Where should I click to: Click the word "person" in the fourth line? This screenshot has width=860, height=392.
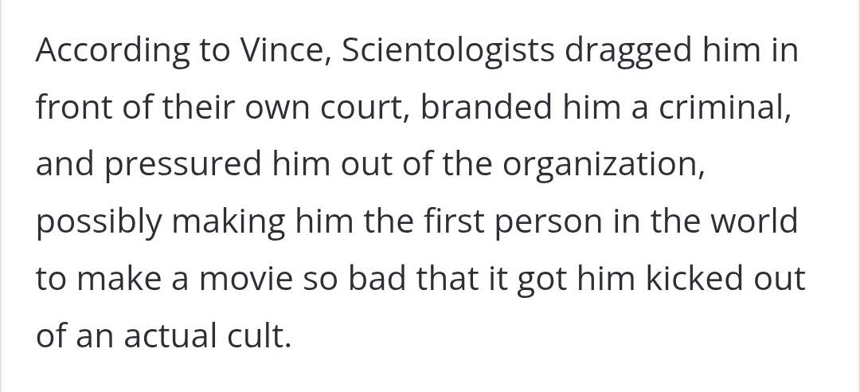[549, 222]
